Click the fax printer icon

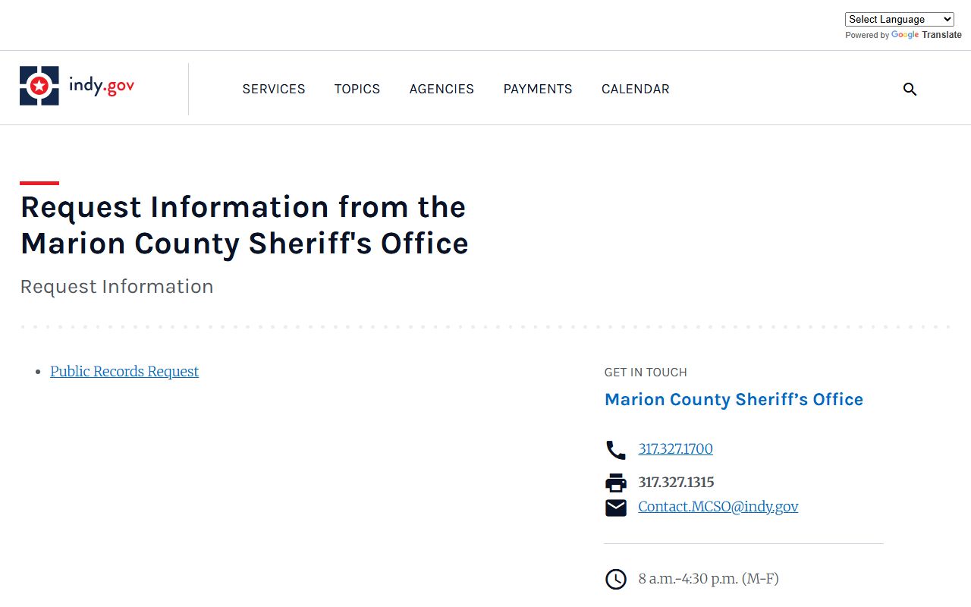tap(615, 483)
